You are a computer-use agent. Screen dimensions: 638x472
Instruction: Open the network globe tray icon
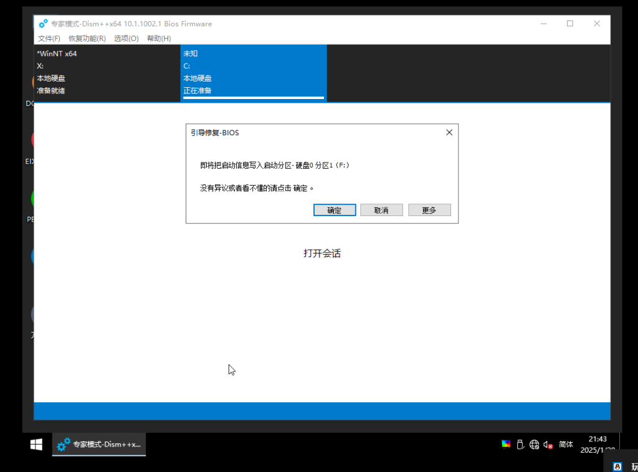point(534,445)
